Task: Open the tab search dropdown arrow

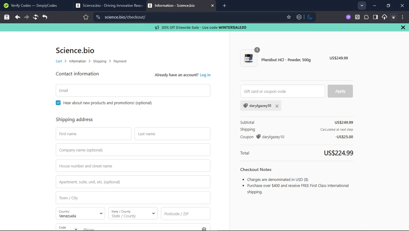Action: coord(362,5)
